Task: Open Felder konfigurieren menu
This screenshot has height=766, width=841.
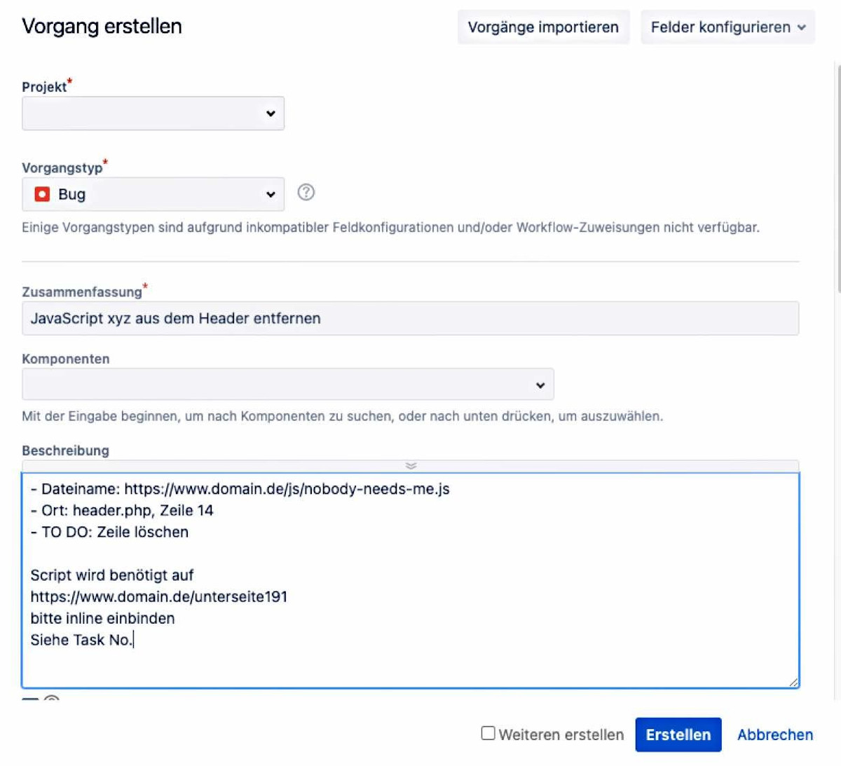Action: pyautogui.click(x=727, y=27)
